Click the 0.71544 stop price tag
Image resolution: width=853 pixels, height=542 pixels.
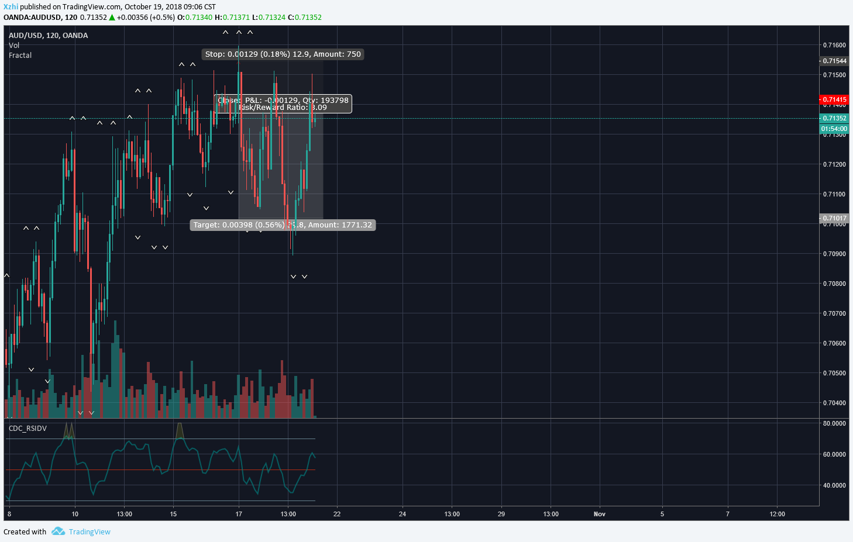pos(834,61)
